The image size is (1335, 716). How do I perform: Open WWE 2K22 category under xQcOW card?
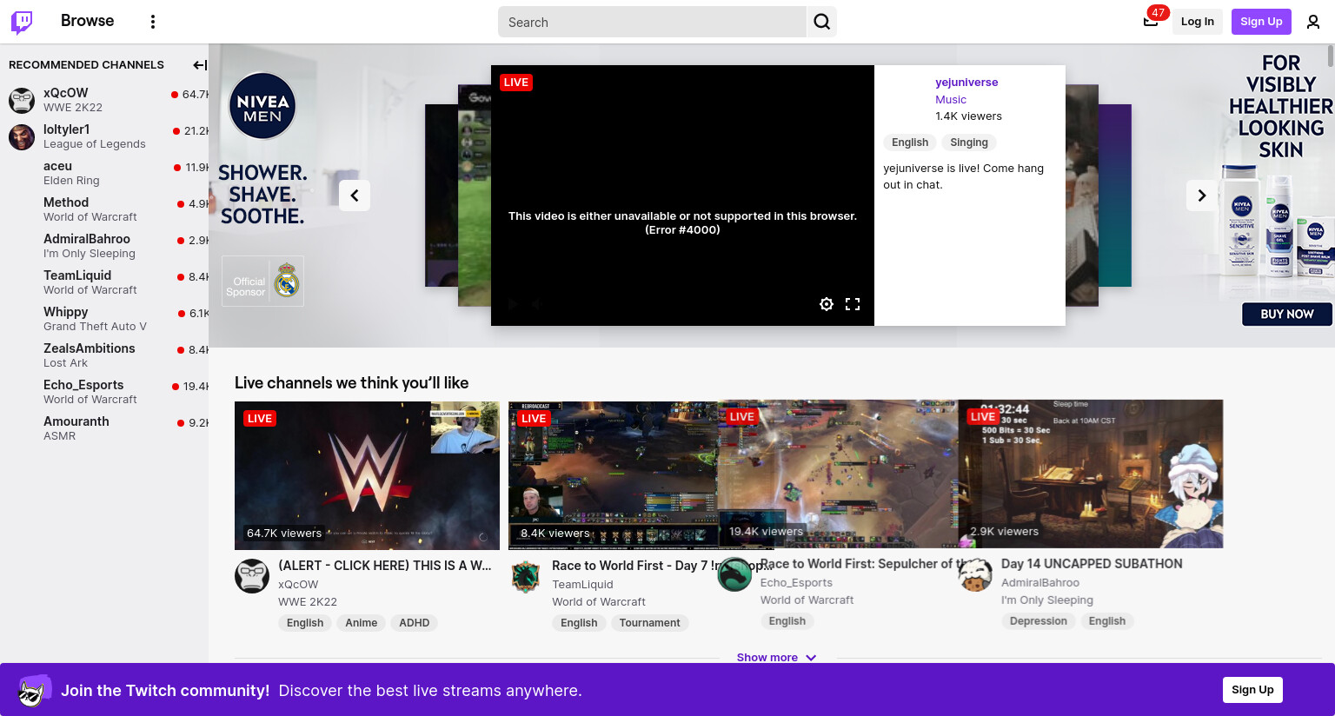(308, 602)
